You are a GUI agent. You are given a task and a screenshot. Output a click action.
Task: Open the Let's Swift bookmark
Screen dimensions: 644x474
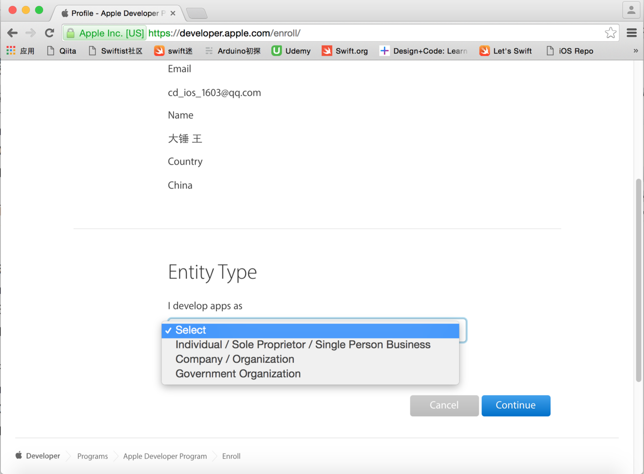(505, 51)
